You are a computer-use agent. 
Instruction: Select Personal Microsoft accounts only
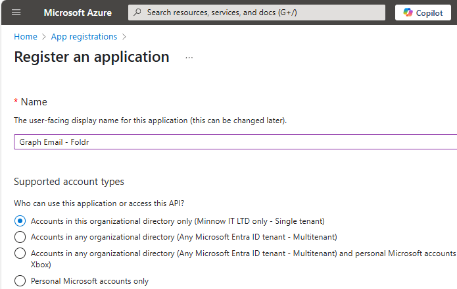(x=20, y=281)
